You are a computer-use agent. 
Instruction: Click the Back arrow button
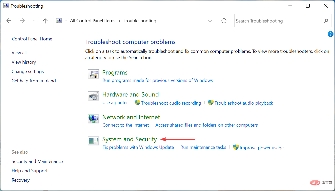point(9,21)
